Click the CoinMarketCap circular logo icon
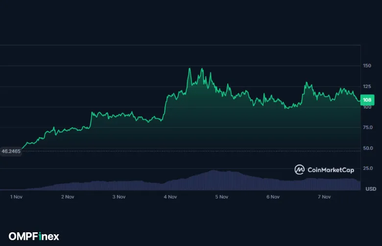The height and width of the screenshot is (246, 382). click(x=299, y=170)
